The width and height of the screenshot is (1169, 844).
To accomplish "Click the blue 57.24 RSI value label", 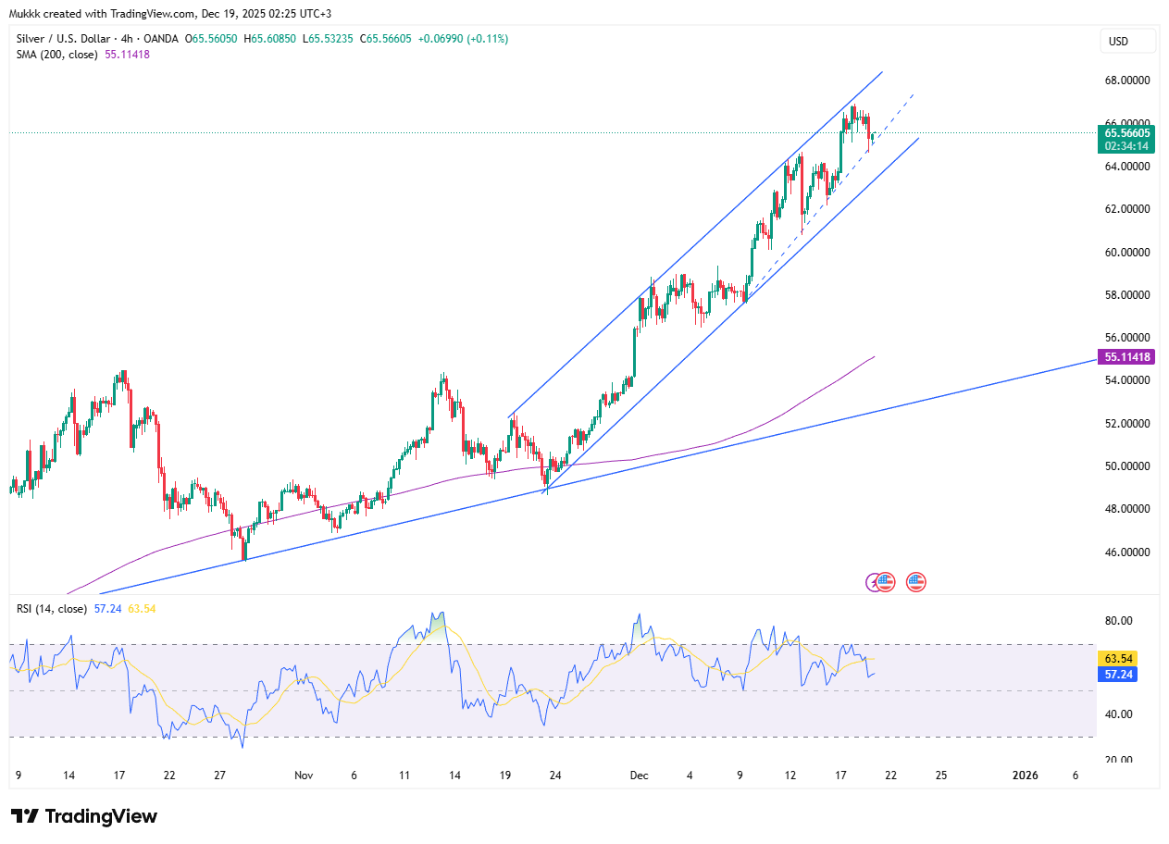I will 1116,675.
